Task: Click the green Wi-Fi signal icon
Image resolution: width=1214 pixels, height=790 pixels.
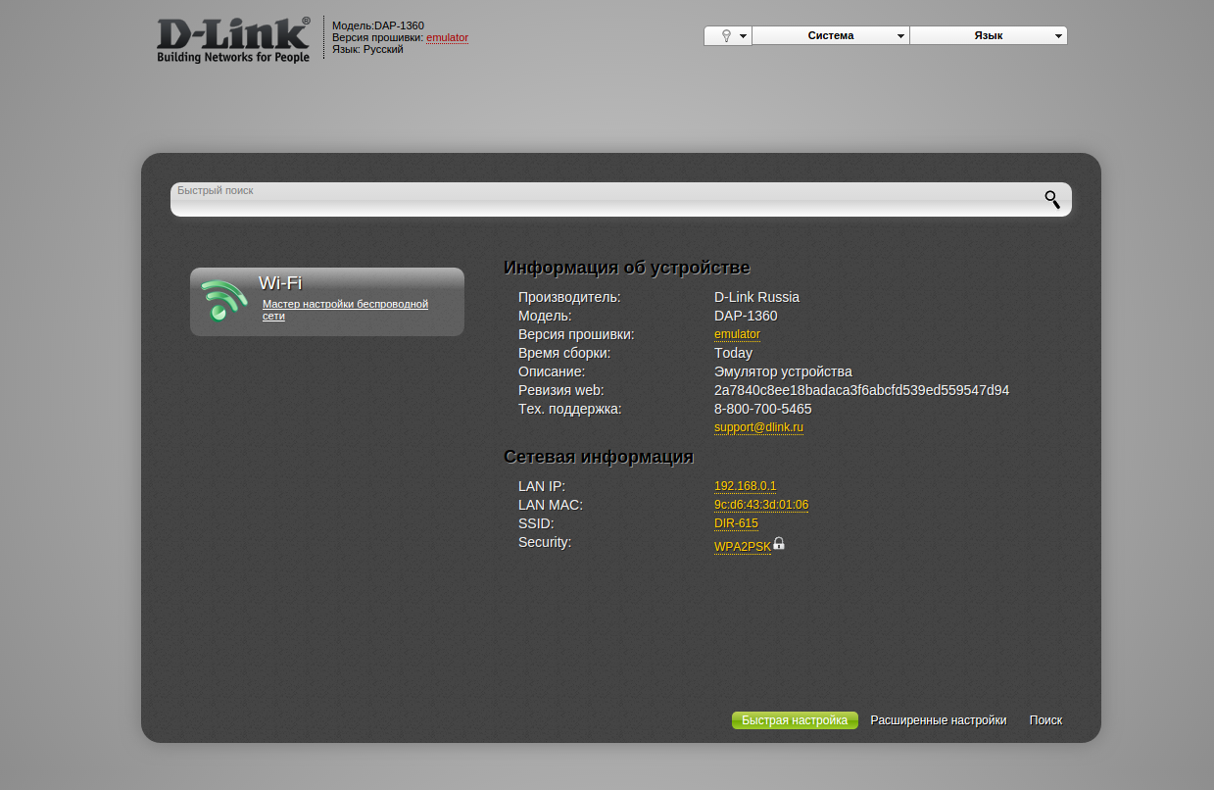Action: tap(224, 300)
